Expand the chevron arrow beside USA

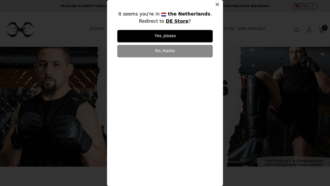pos(312,6)
